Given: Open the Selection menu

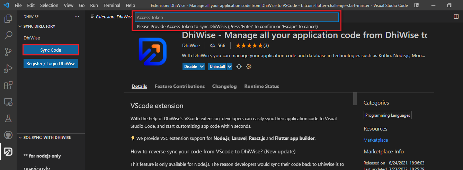Looking at the screenshot, I should (49, 6).
